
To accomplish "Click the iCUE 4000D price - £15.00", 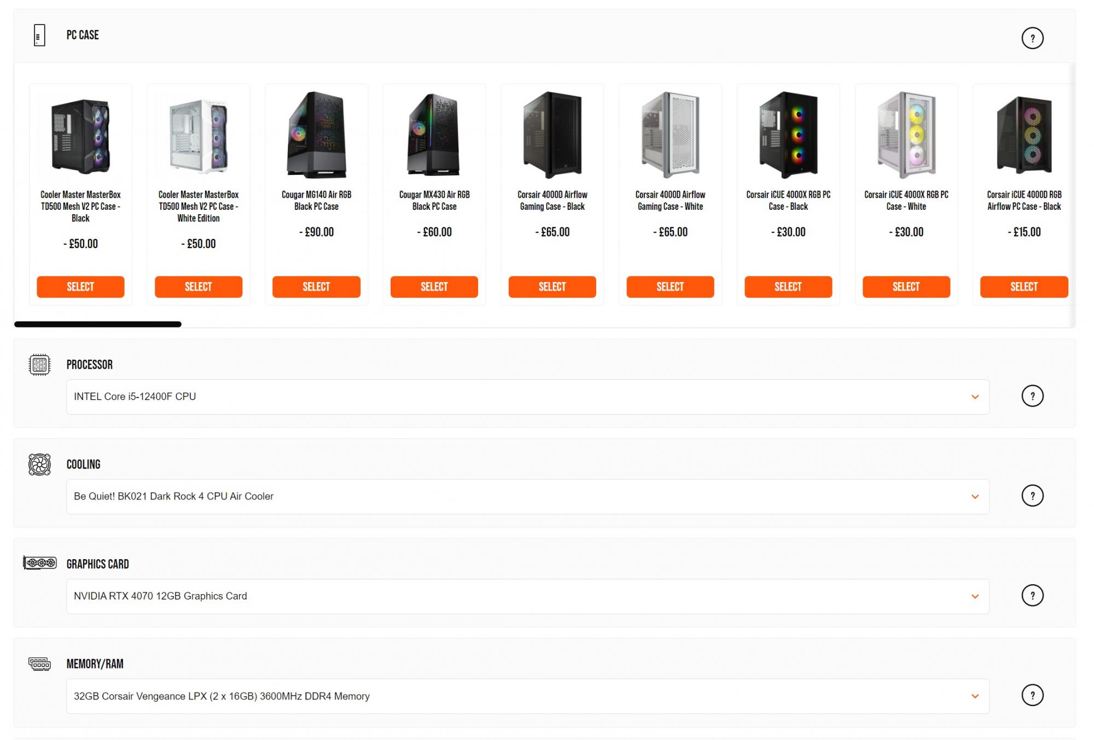I will coord(1024,232).
